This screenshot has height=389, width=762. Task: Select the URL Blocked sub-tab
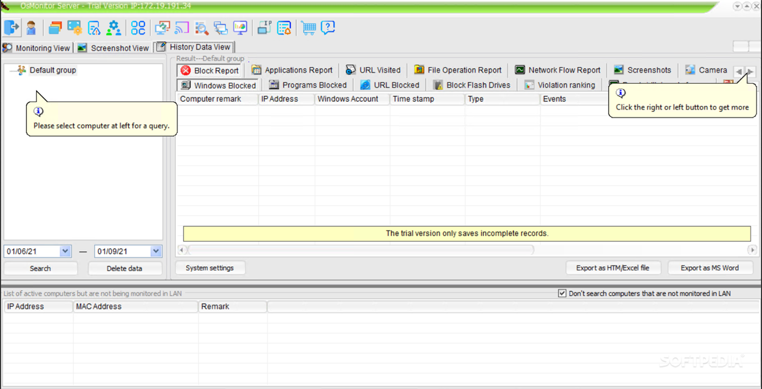point(390,85)
